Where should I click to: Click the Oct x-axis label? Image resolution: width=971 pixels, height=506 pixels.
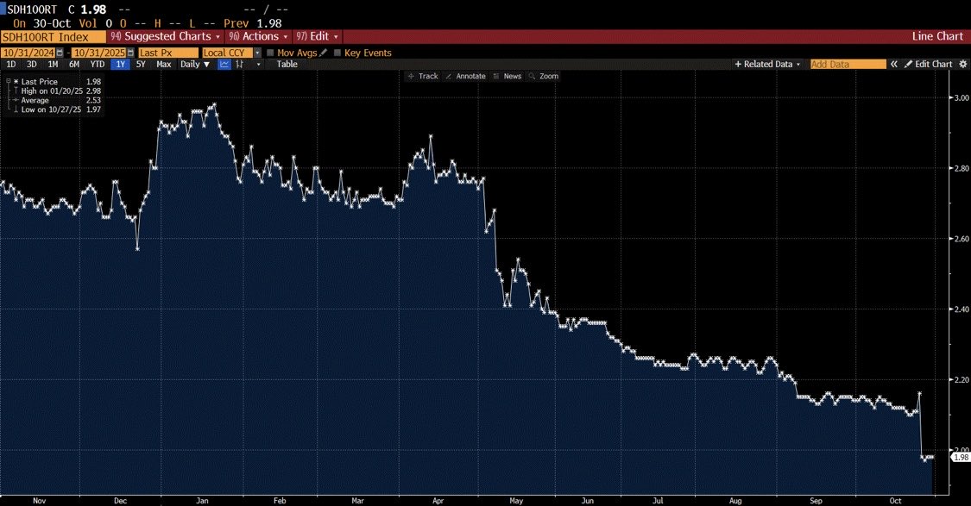(895, 501)
